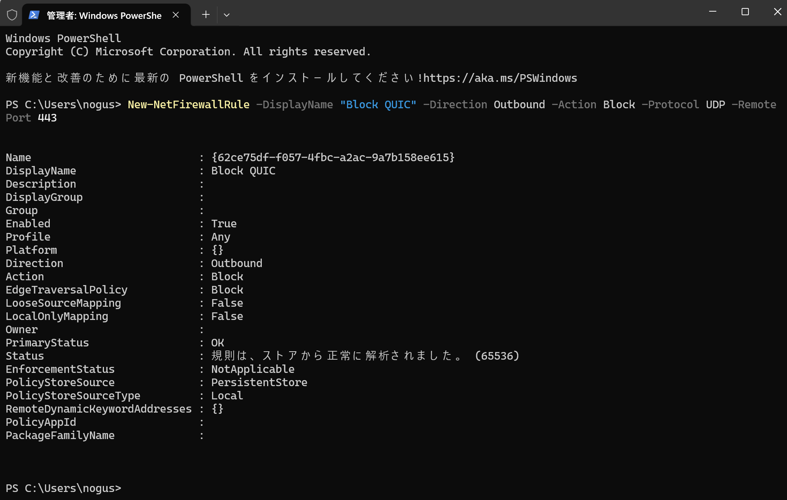The width and height of the screenshot is (787, 500).
Task: Click the PowerShell icon on the tab
Action: click(34, 15)
